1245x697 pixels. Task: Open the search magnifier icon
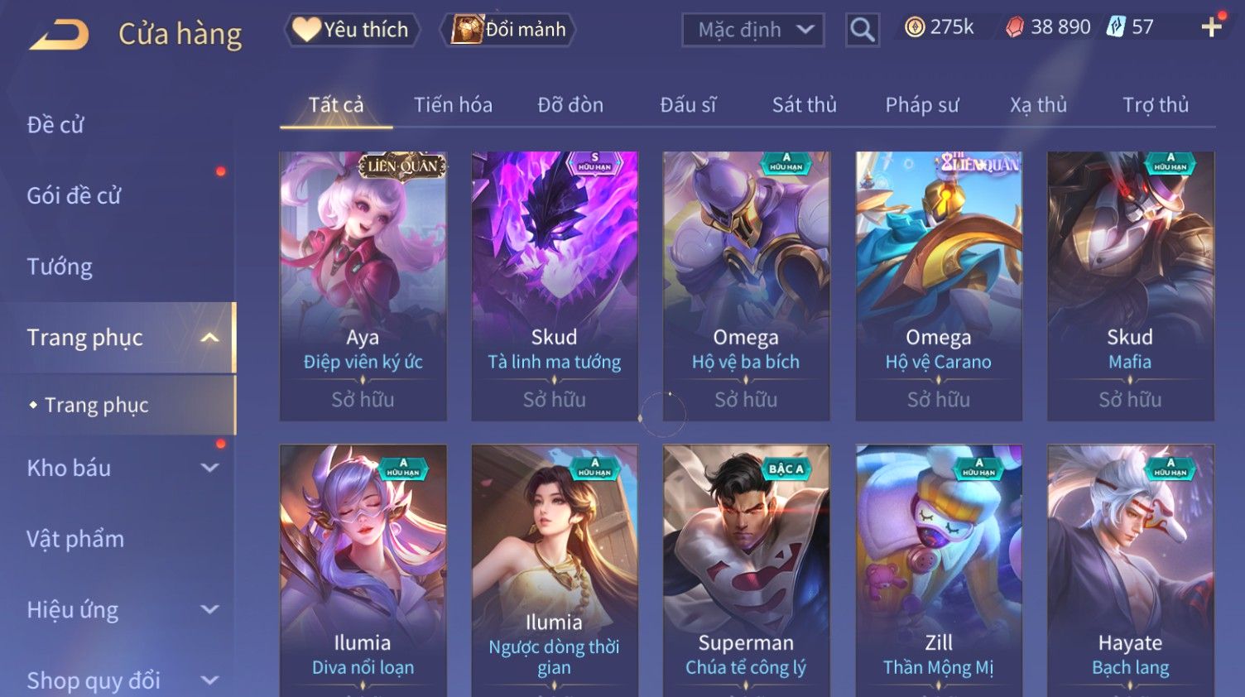(x=862, y=31)
